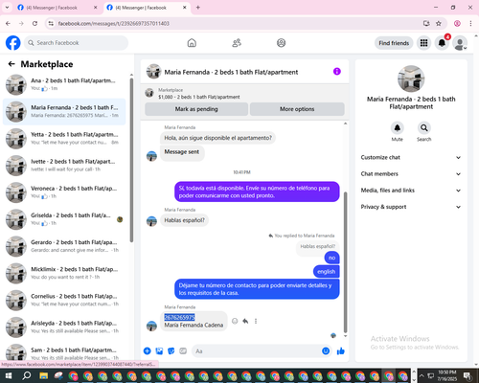This screenshot has height=383, width=479.
Task: Expand Media, files and links section
Action: pyautogui.click(x=411, y=191)
